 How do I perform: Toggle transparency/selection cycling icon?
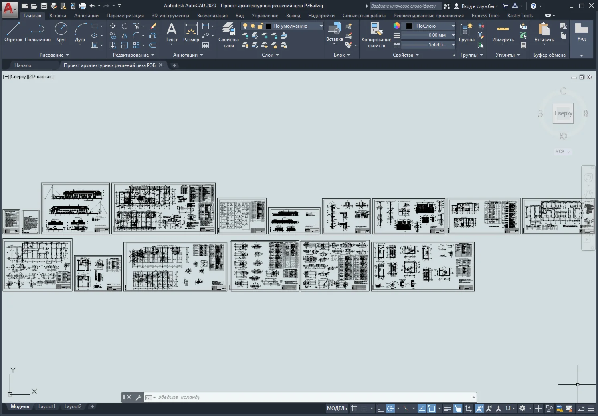click(x=458, y=408)
